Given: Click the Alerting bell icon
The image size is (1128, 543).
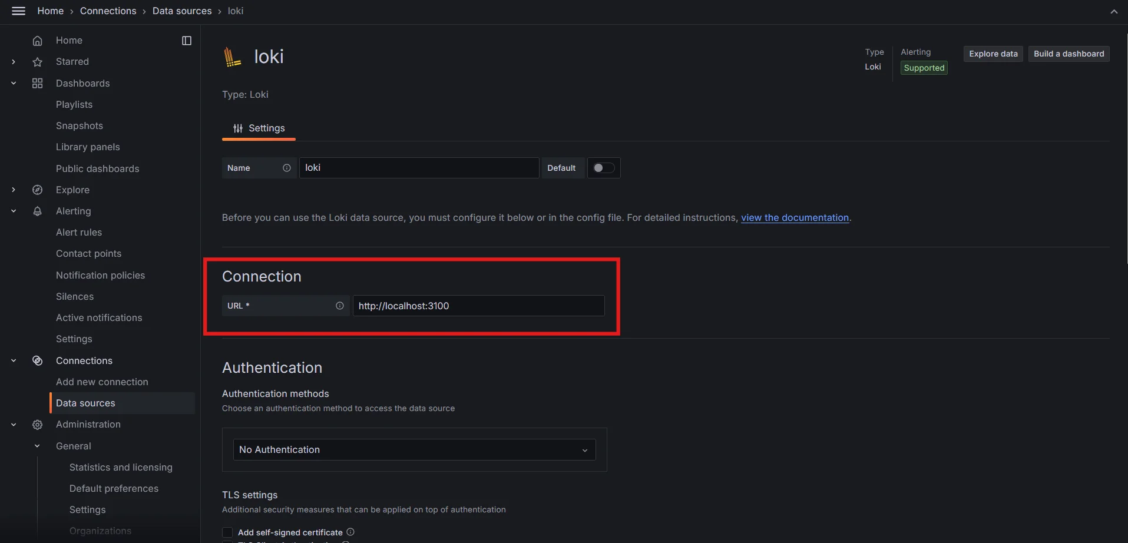Looking at the screenshot, I should pos(37,211).
